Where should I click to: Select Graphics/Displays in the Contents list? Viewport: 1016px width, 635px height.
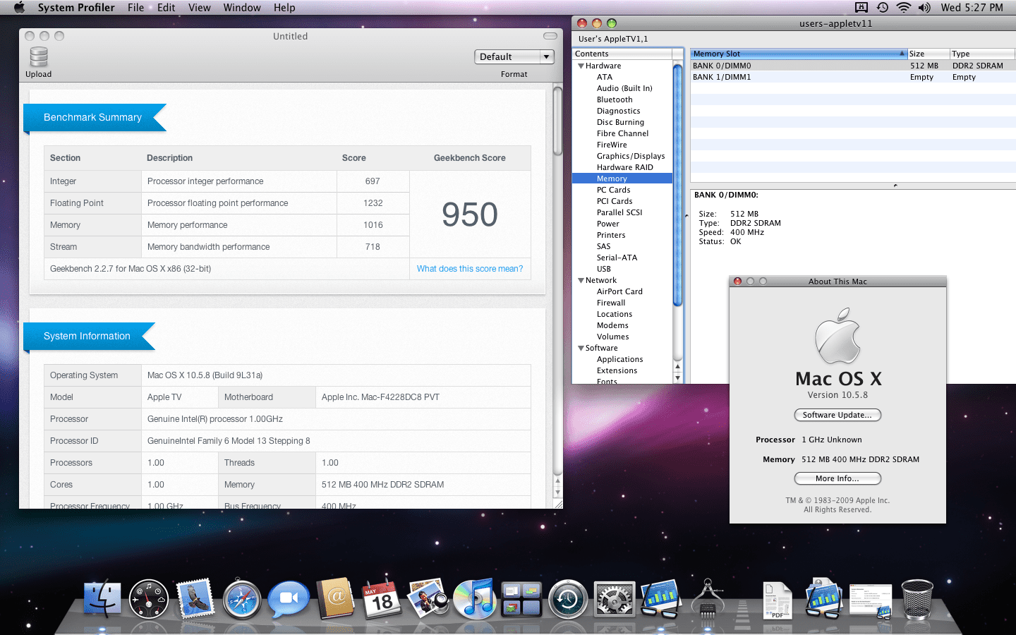click(x=631, y=157)
